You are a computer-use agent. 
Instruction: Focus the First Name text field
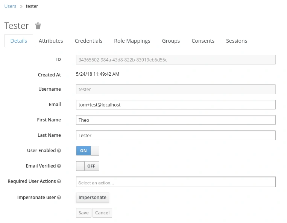[x=176, y=120]
